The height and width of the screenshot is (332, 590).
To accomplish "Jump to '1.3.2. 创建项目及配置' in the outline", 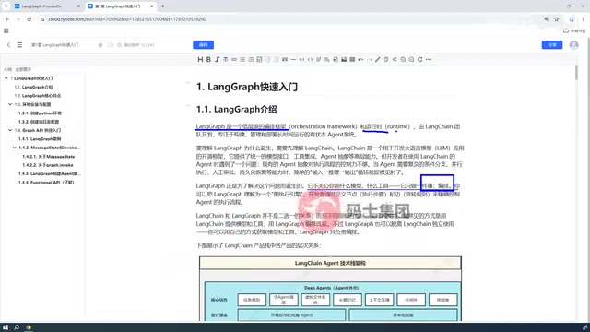I will (x=39, y=122).
